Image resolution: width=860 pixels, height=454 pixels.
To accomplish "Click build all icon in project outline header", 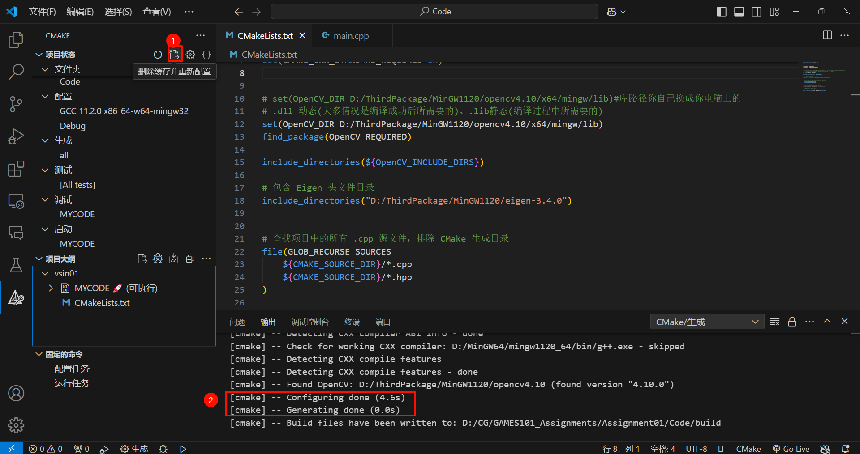I will (x=174, y=259).
